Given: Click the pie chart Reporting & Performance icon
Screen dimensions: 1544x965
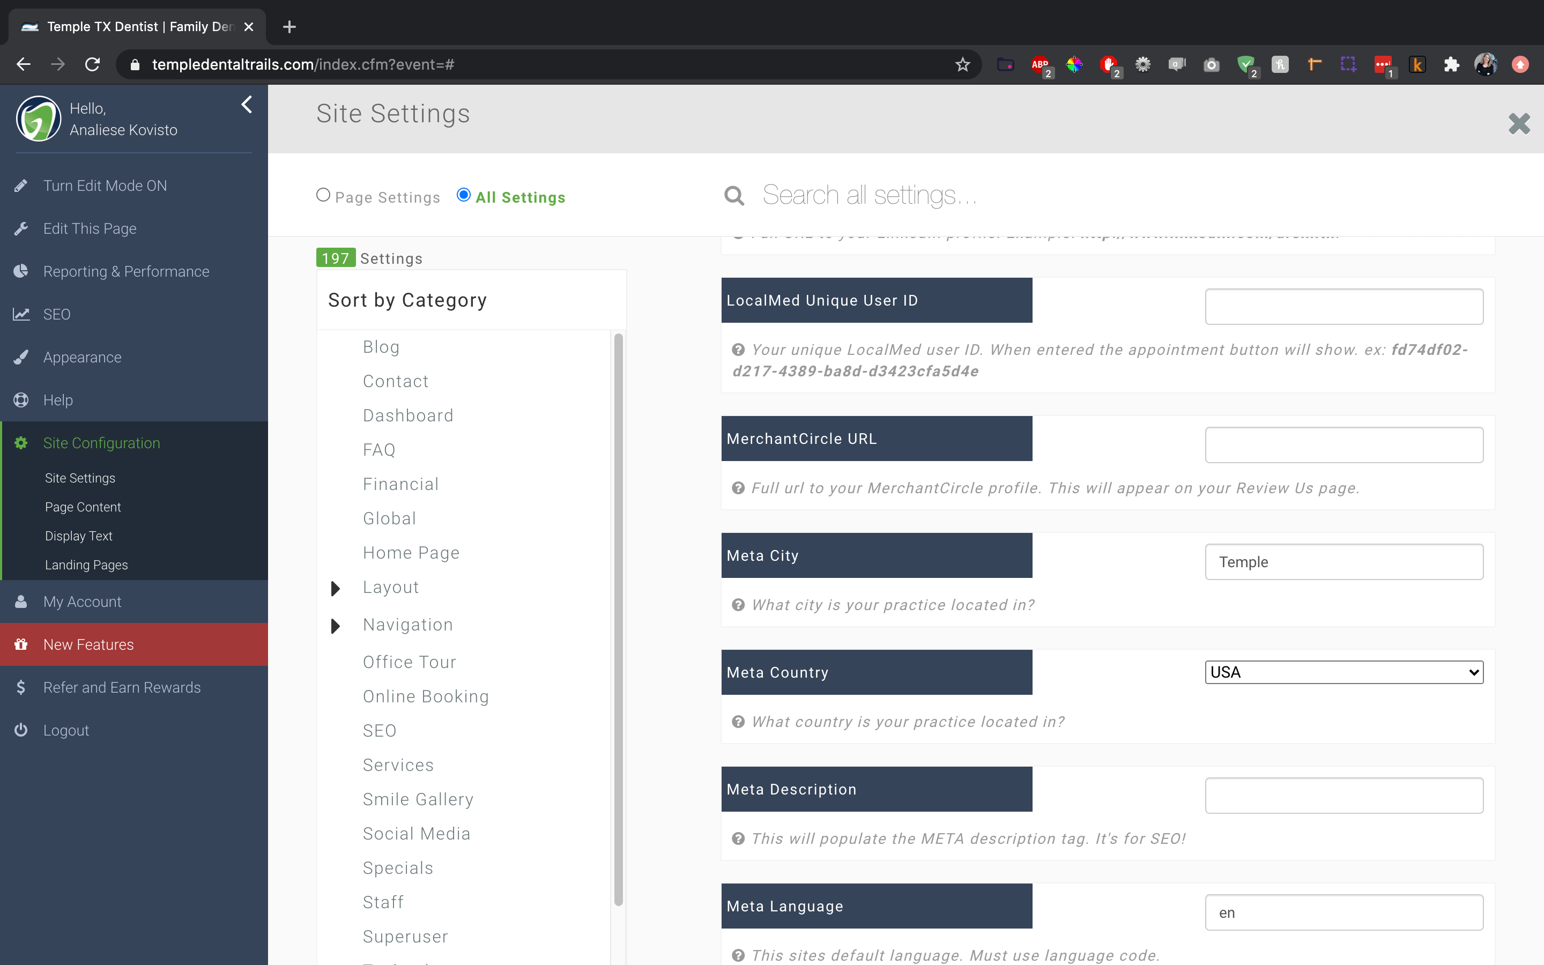Looking at the screenshot, I should (20, 271).
